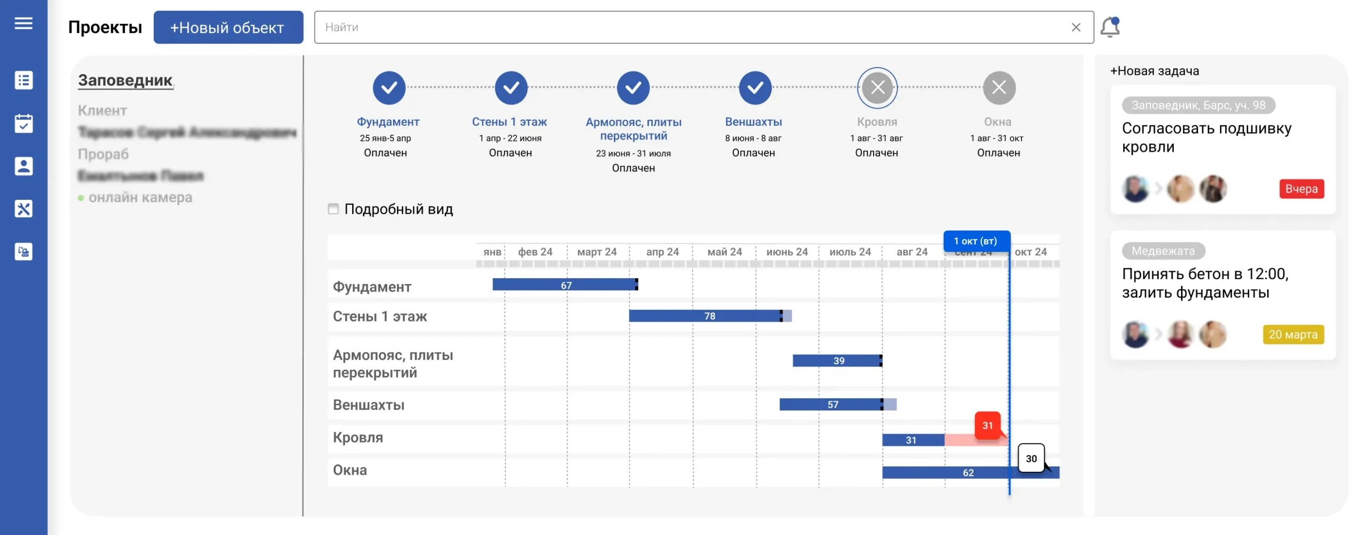Open the calendar checkmark sidebar icon
Screen dimensions: 1362x535
click(x=23, y=123)
